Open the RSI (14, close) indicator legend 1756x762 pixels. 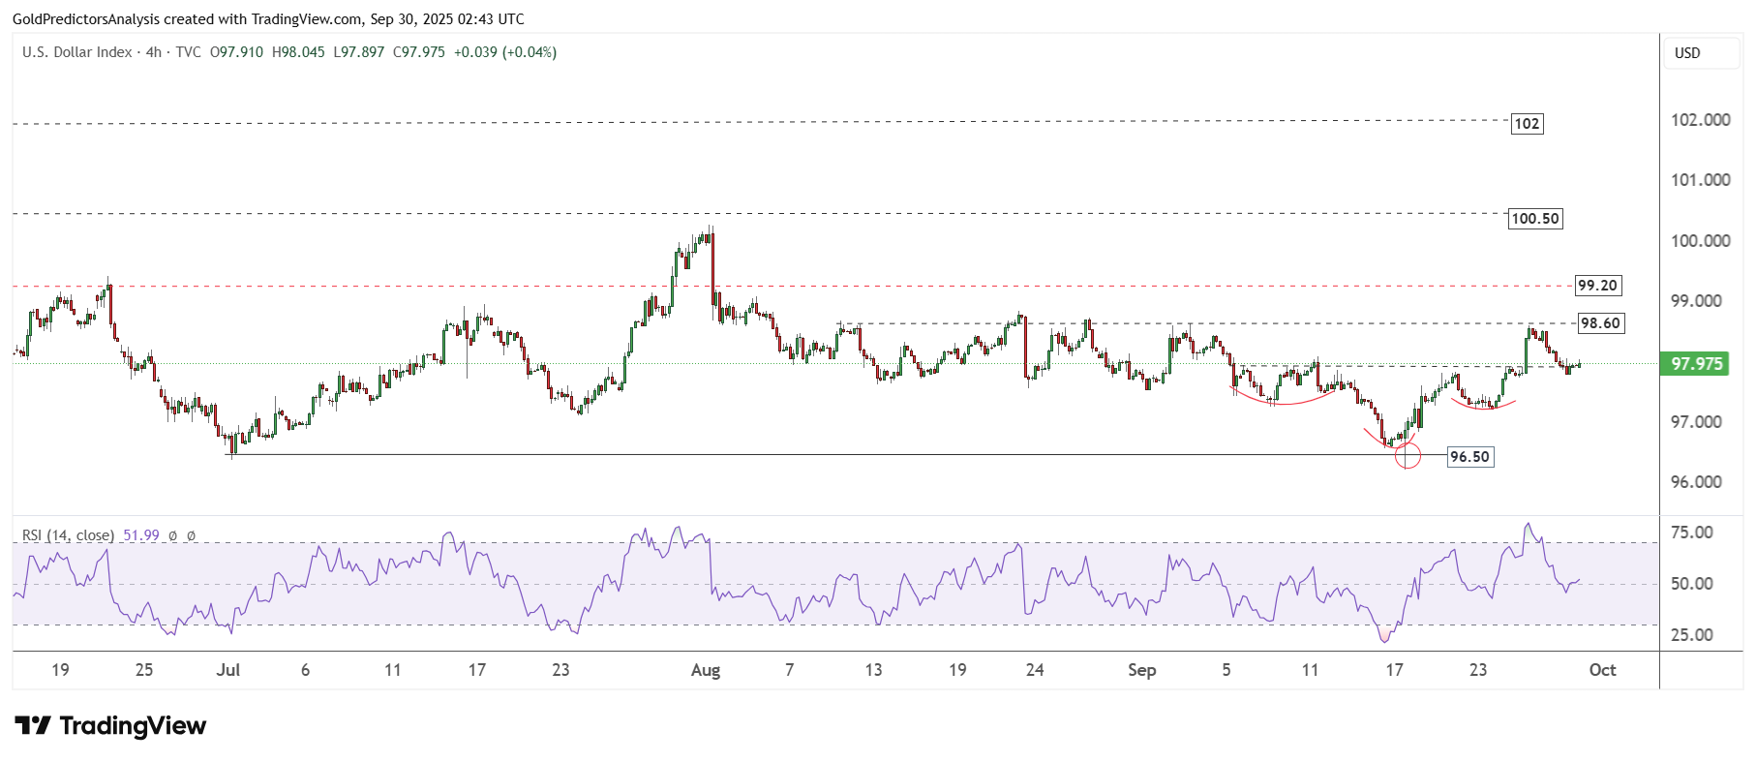(68, 535)
